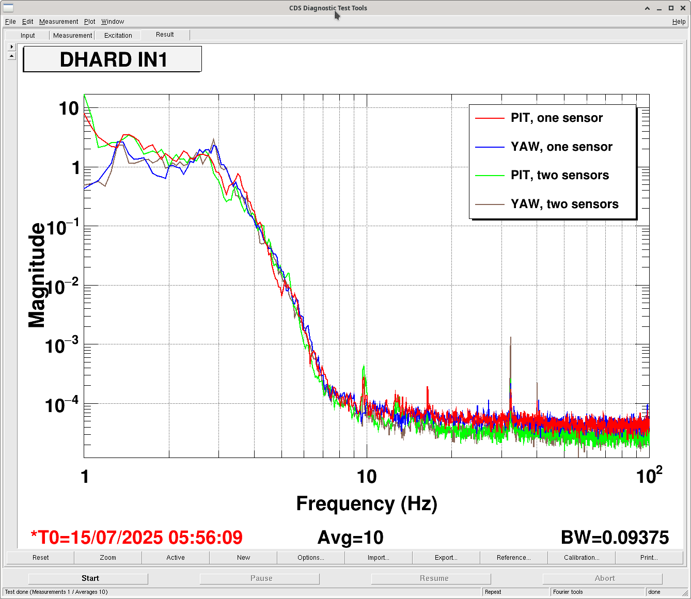Minimize the CDS Diagnostic Test Tools window
691x599 pixels.
point(659,8)
